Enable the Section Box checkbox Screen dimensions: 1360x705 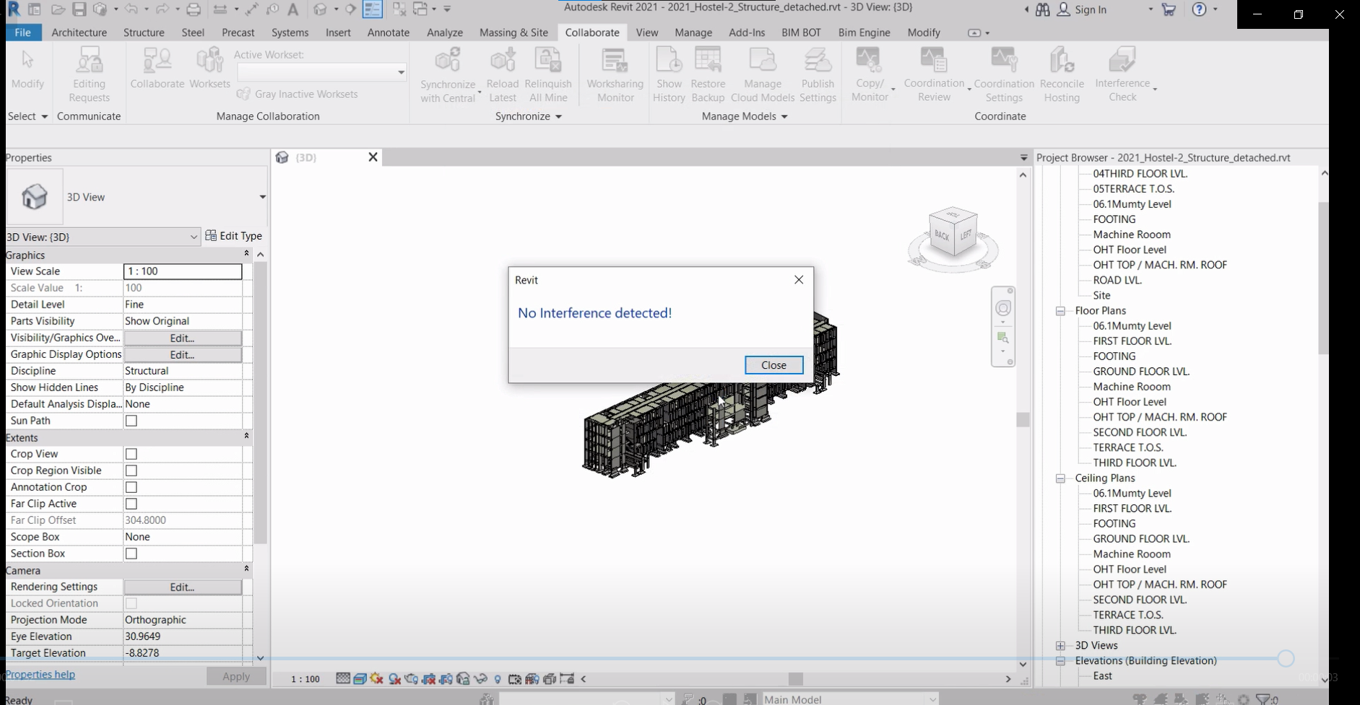pyautogui.click(x=131, y=553)
